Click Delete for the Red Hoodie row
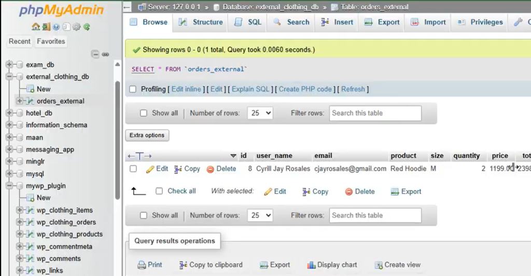The image size is (531, 276). 221,169
